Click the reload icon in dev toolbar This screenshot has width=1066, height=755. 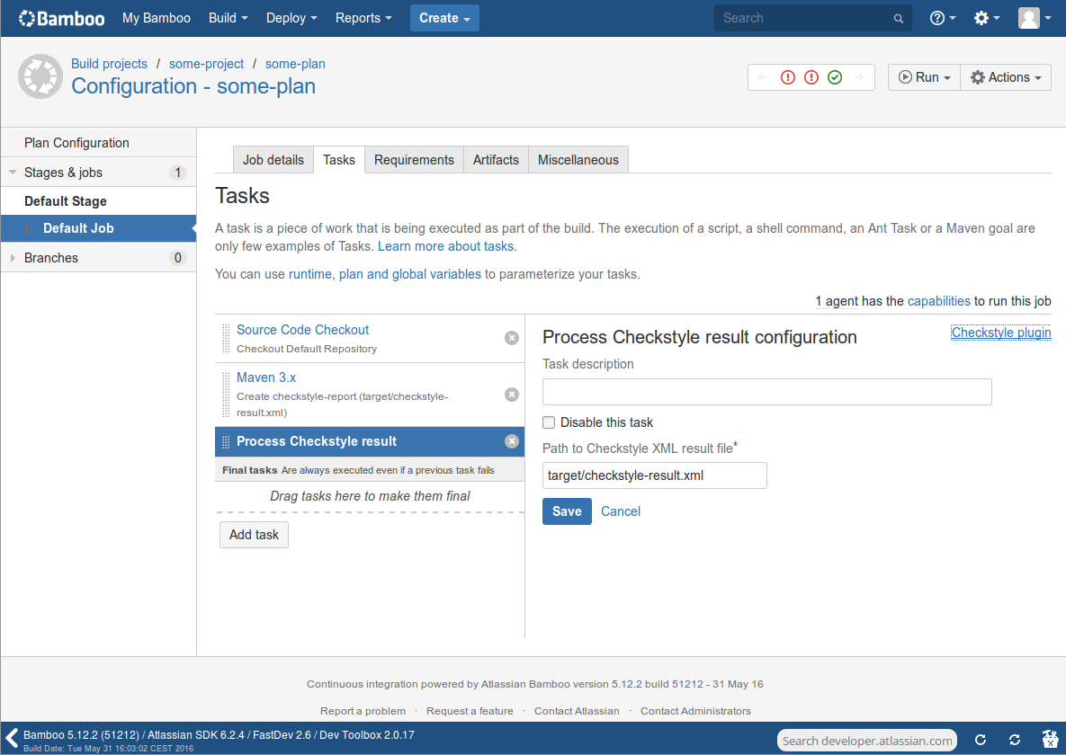[981, 740]
